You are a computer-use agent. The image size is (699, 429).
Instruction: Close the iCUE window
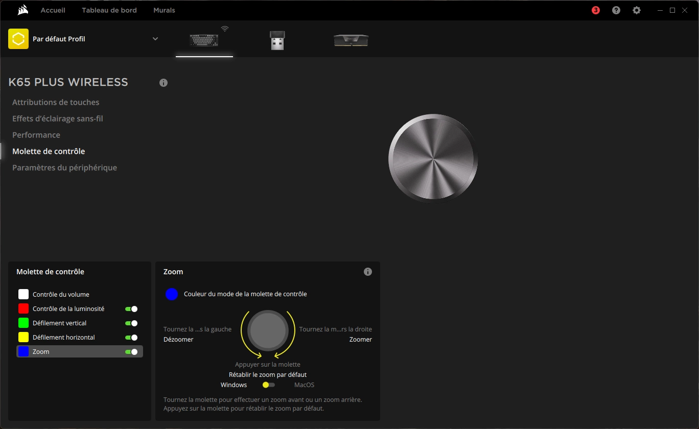point(684,10)
